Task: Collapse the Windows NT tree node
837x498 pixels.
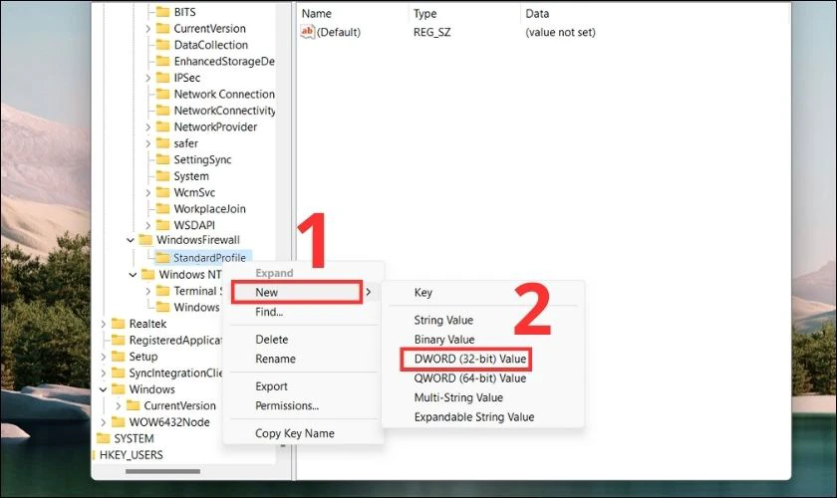Action: 133,274
